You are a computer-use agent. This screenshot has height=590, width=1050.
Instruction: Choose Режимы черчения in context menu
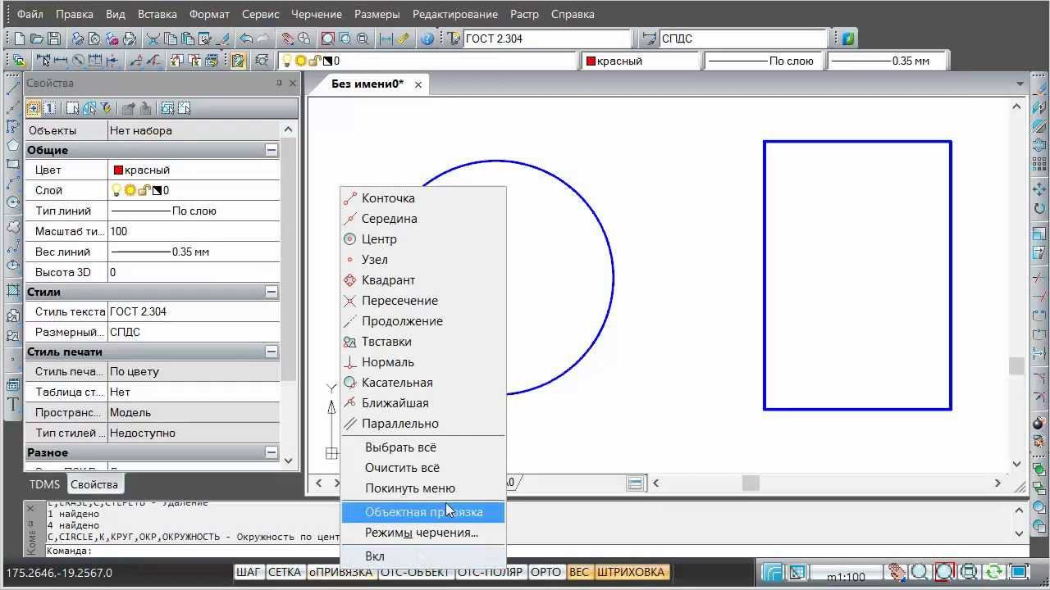422,533
